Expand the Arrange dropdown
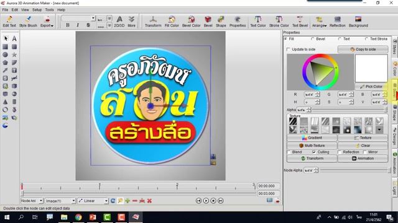This screenshot has width=398, height=223. point(319,22)
